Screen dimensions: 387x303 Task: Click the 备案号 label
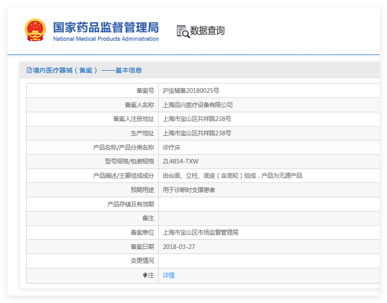[145, 91]
